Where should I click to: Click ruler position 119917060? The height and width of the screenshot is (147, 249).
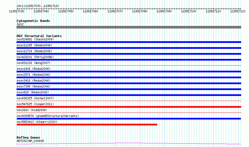pyautogui.click(x=90, y=11)
